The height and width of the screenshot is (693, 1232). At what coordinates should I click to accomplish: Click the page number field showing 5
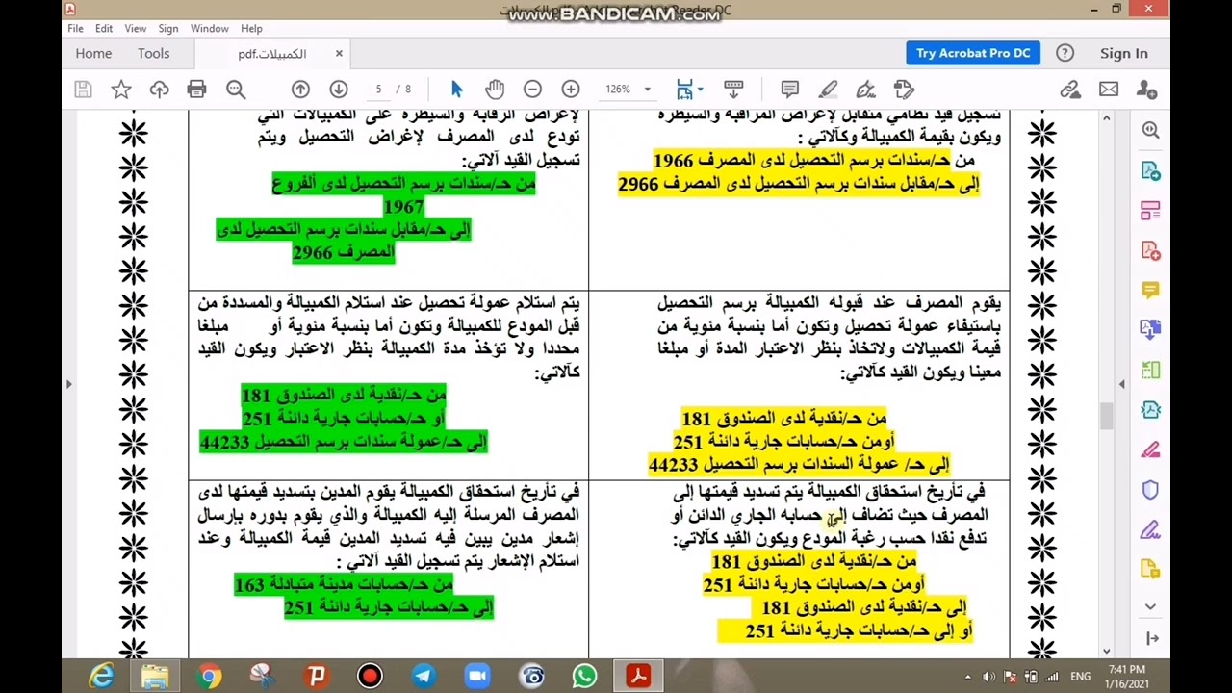click(x=378, y=90)
